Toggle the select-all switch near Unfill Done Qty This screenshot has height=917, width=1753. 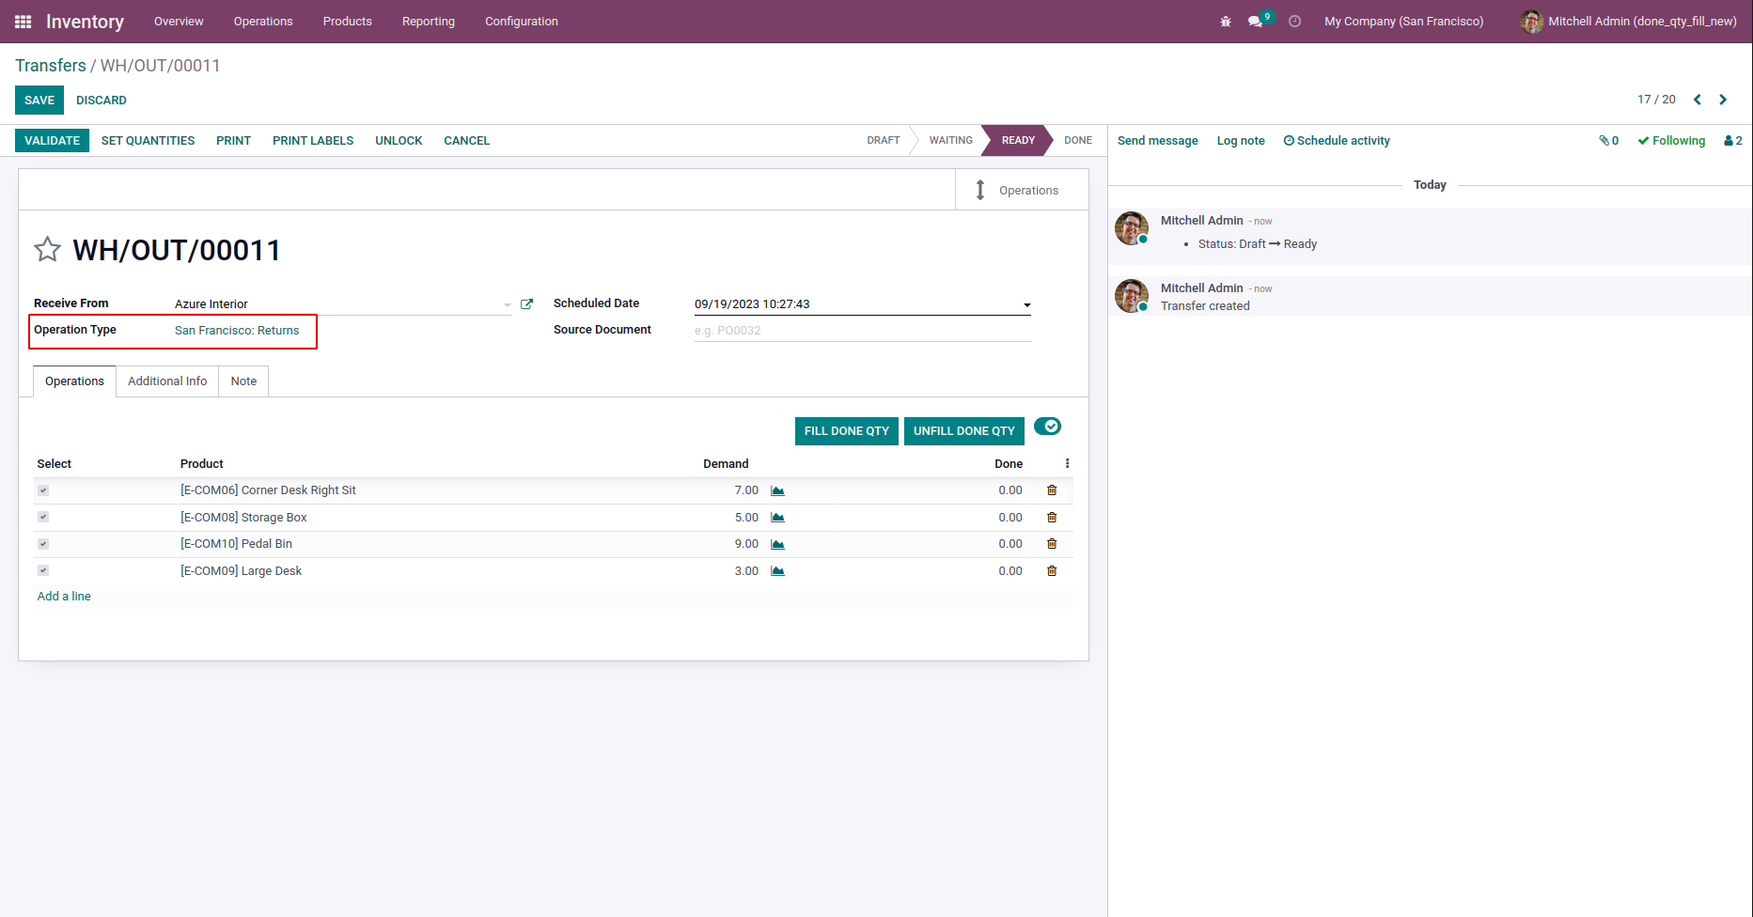pos(1047,427)
